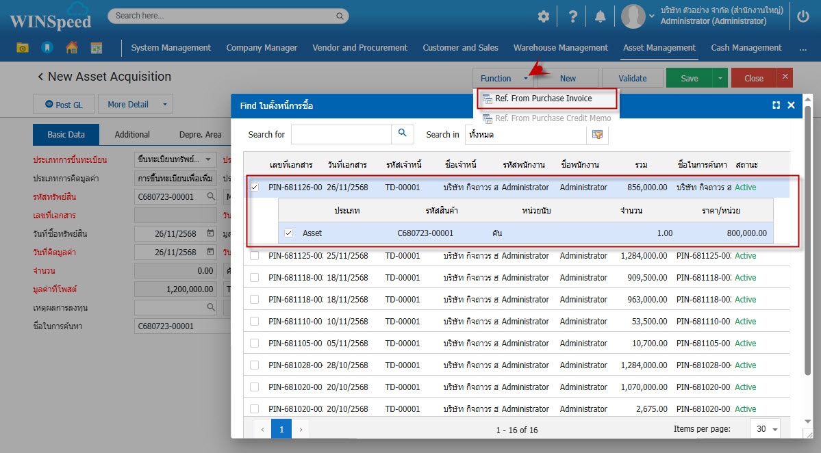Screen dimensions: 821x453
Task: Switch to the Additional tab
Action: coord(132,135)
